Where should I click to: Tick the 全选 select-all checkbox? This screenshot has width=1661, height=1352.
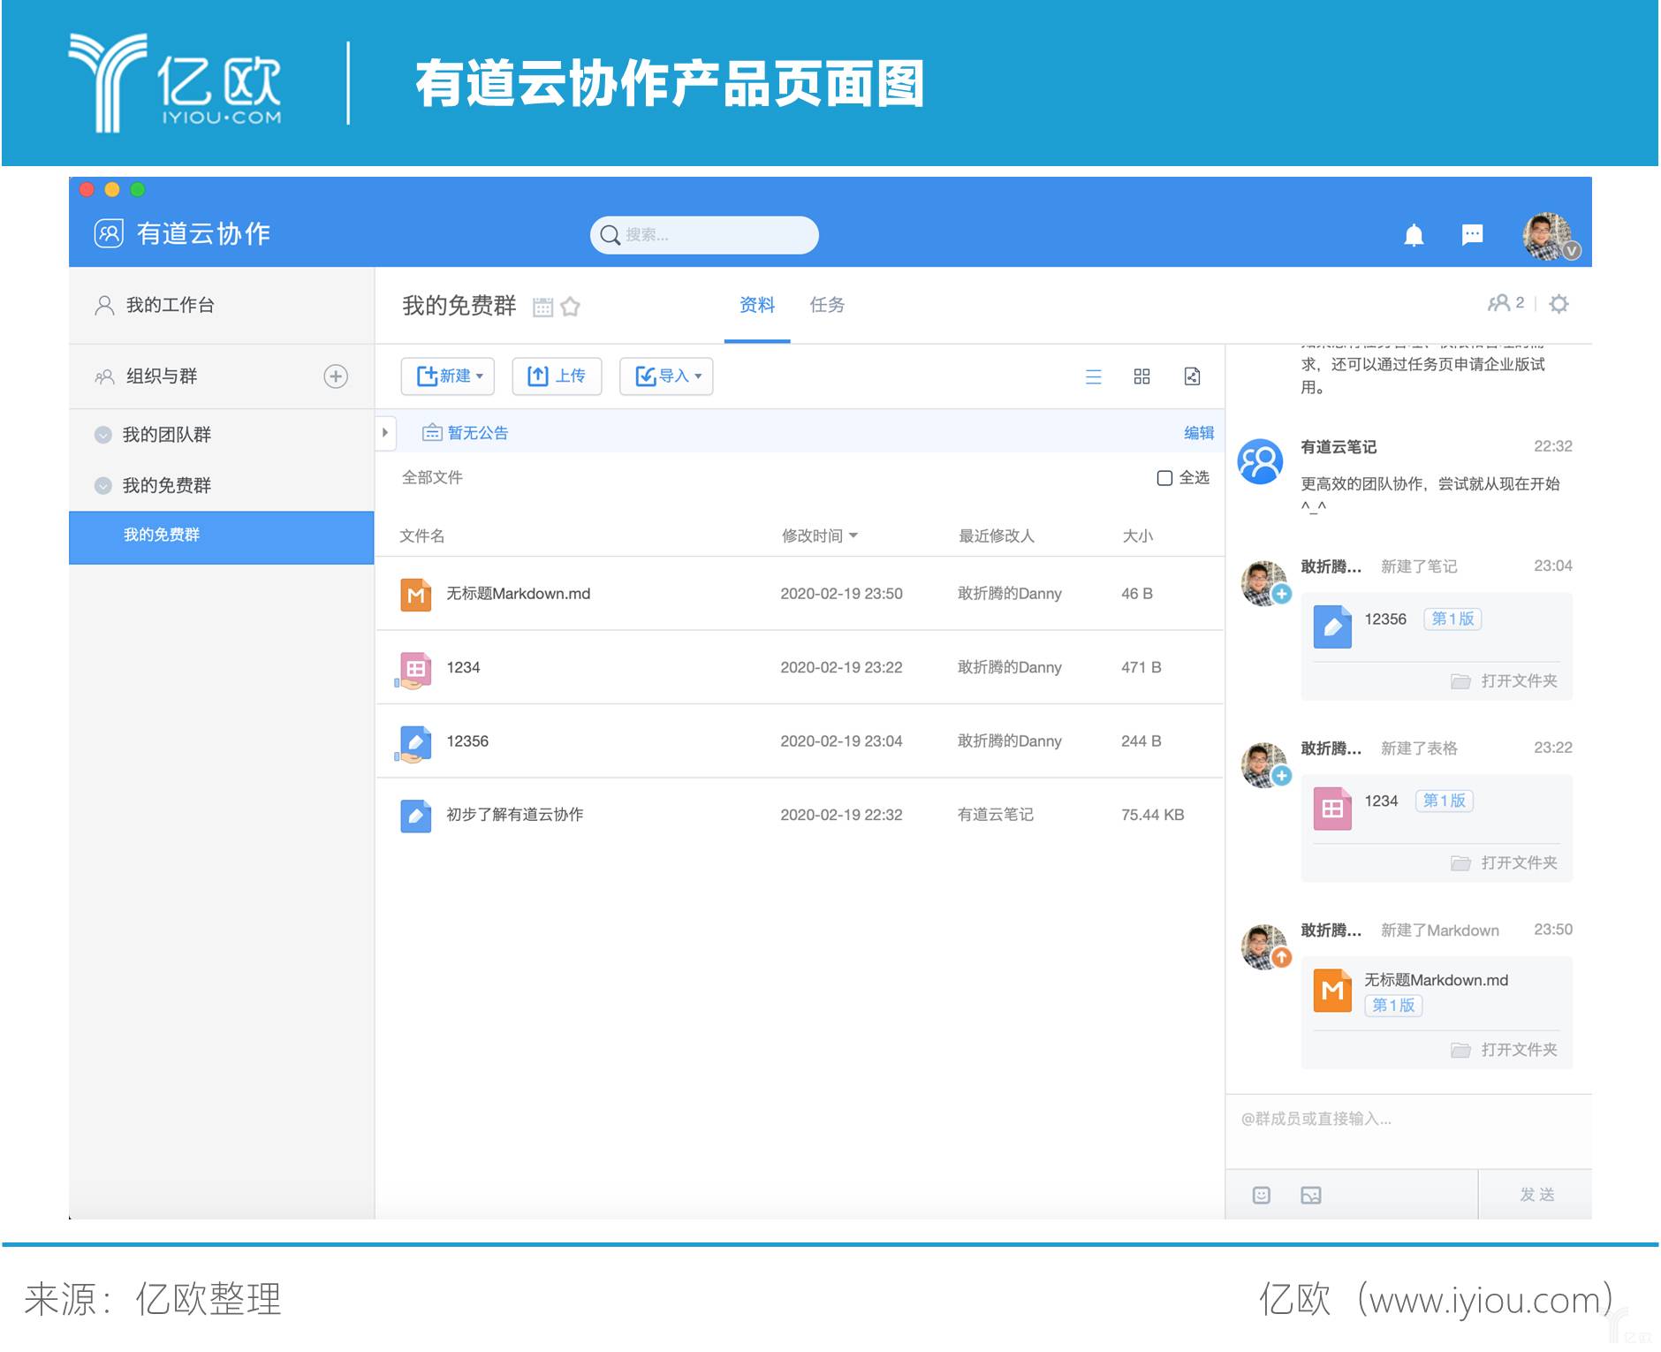pos(1164,478)
